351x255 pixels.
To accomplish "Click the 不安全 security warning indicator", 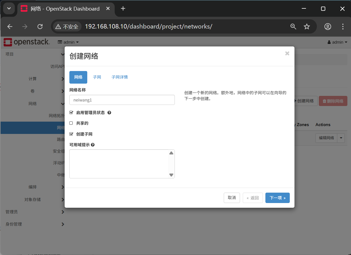I will coord(67,27).
